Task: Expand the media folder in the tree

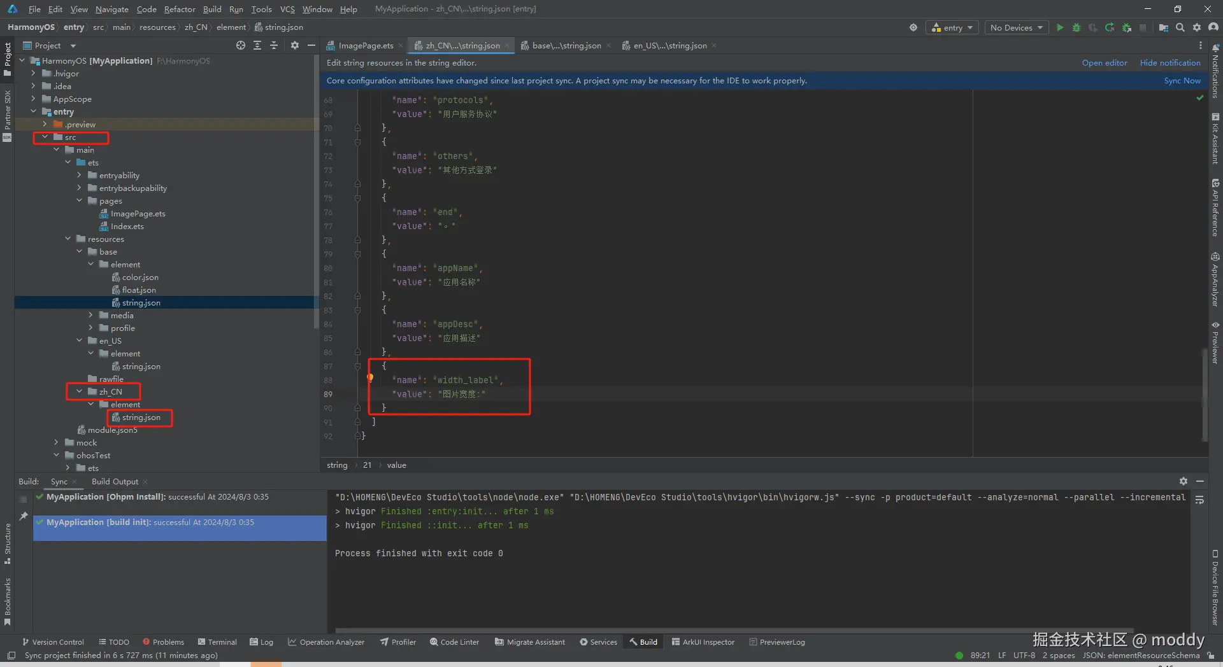Action: (x=90, y=315)
